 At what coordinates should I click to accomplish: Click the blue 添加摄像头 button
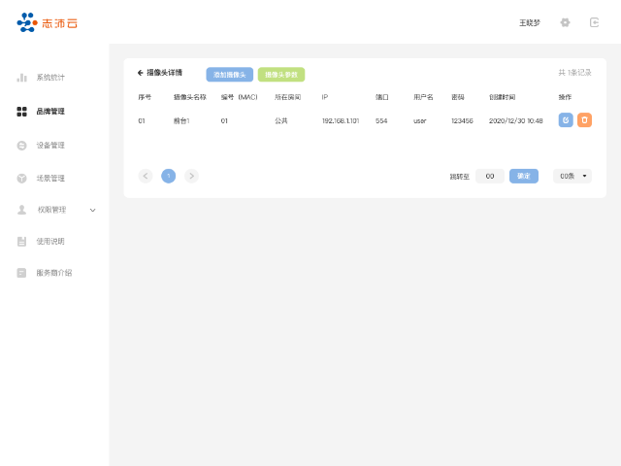229,74
